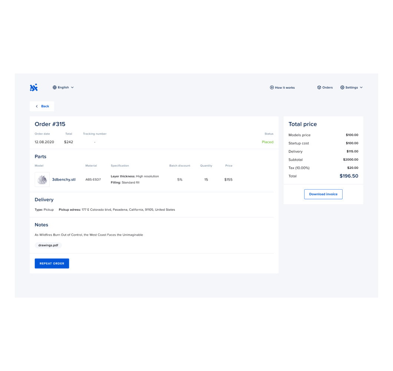The image size is (393, 371).
Task: Click the company logo in the header
Action: [x=34, y=87]
